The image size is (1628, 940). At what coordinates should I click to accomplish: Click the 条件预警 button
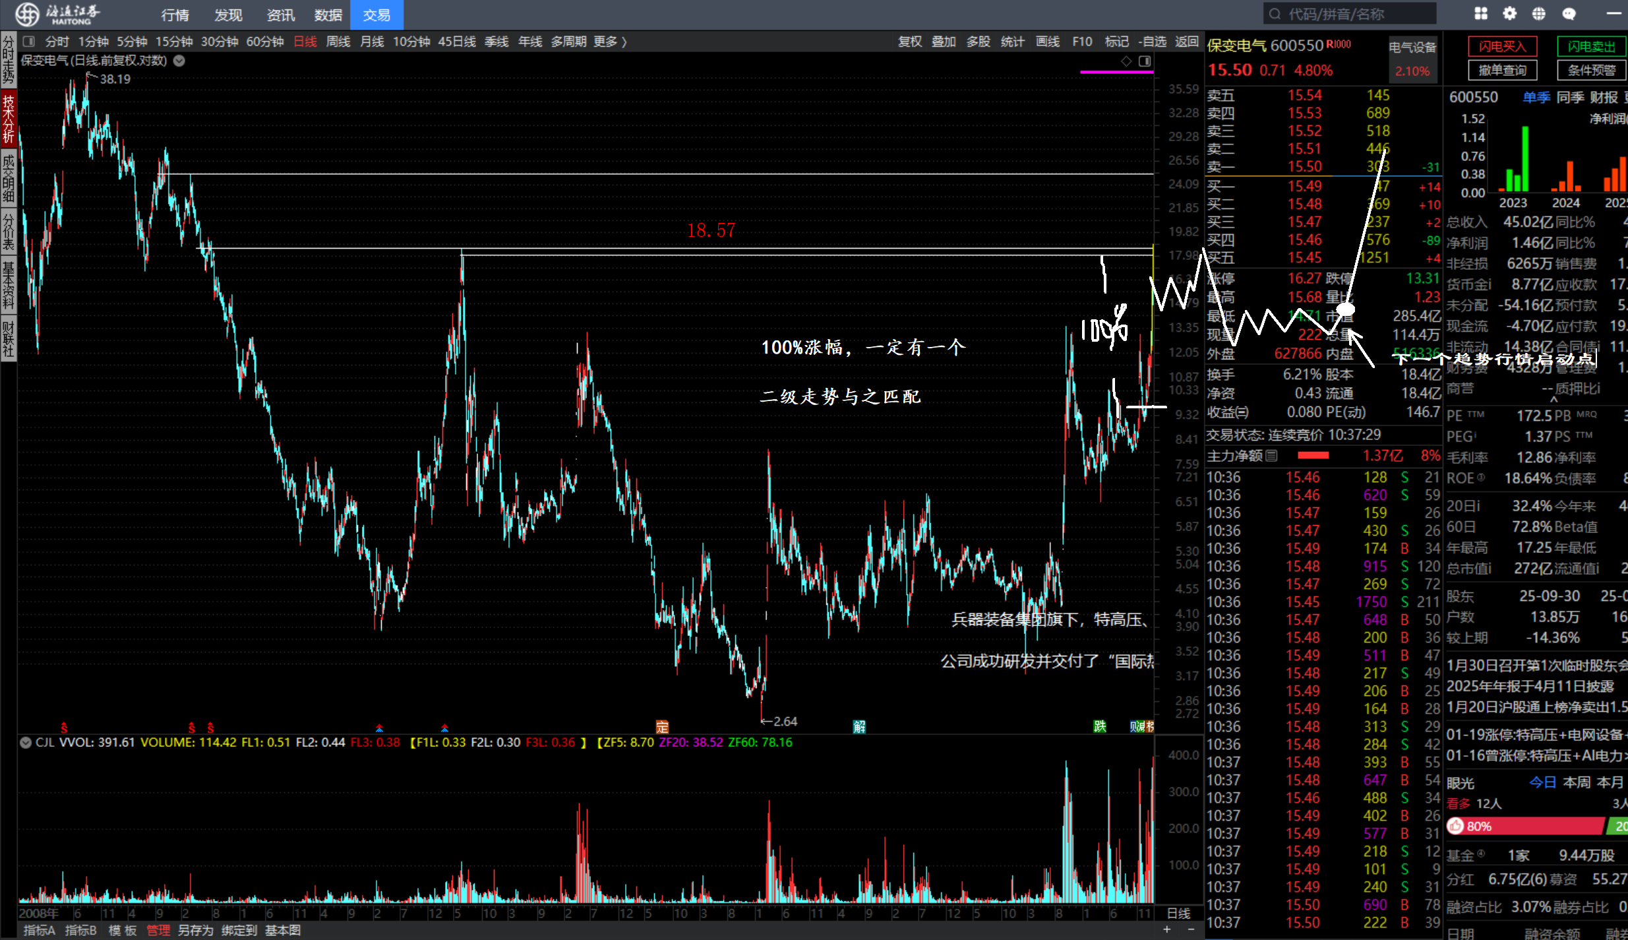coord(1591,70)
